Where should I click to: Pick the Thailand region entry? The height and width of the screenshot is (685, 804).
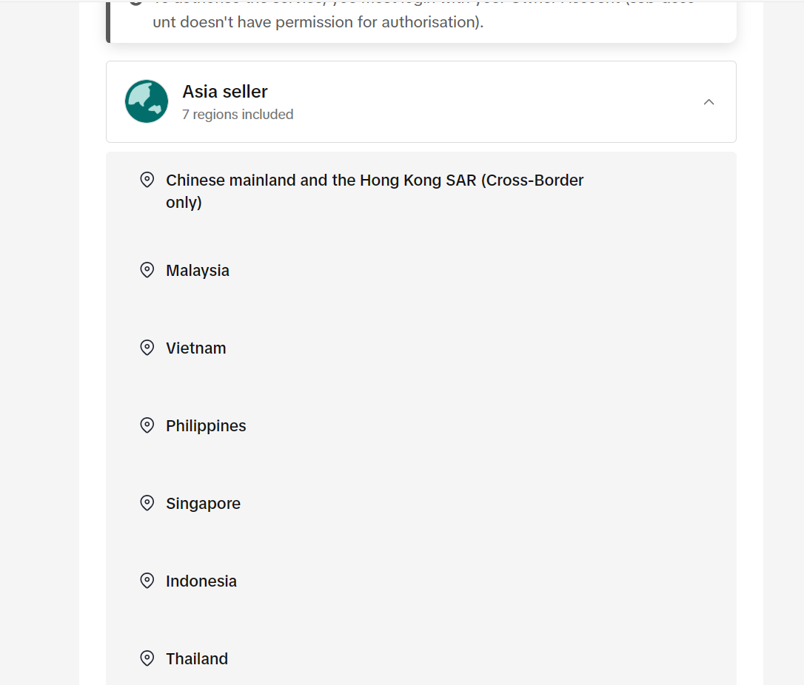point(197,659)
